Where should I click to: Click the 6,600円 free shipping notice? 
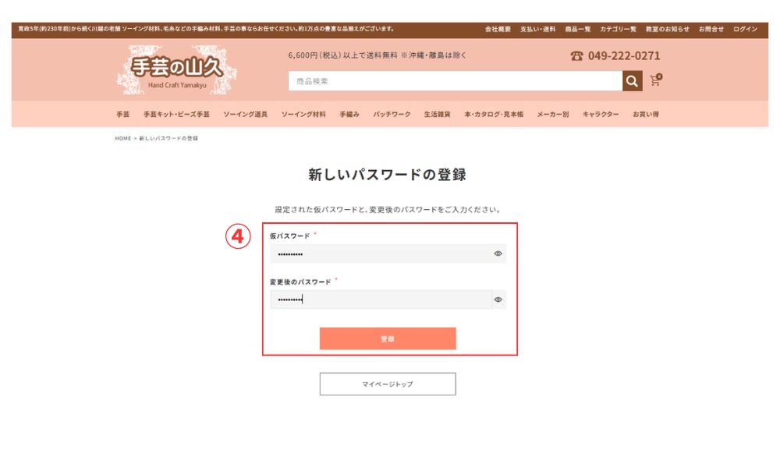(377, 55)
